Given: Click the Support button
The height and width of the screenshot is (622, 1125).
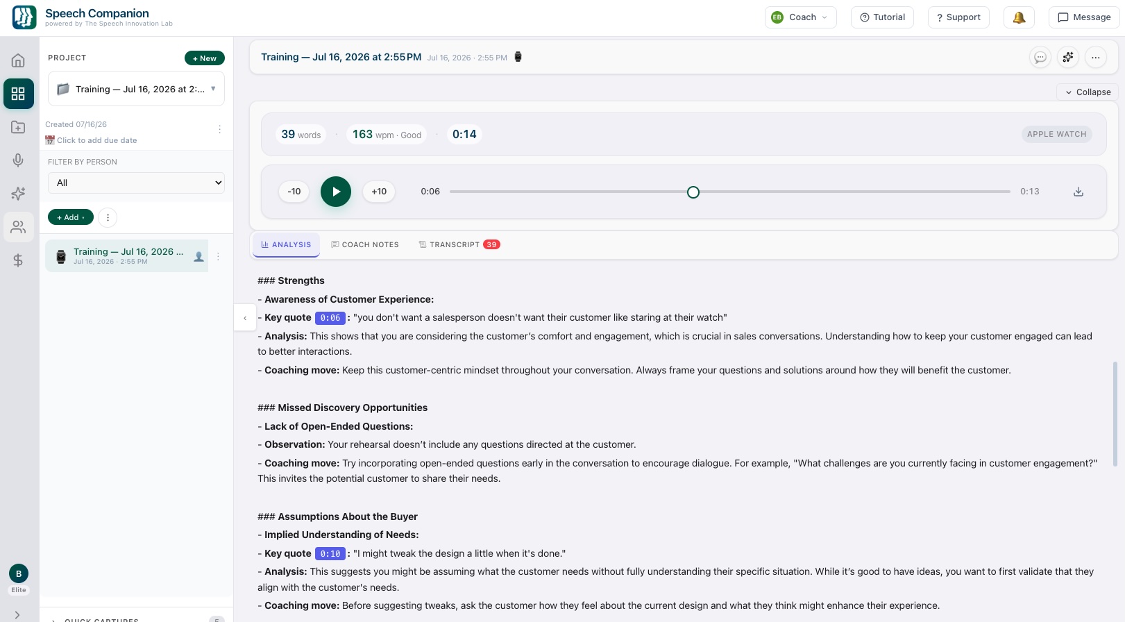Looking at the screenshot, I should click(x=958, y=17).
